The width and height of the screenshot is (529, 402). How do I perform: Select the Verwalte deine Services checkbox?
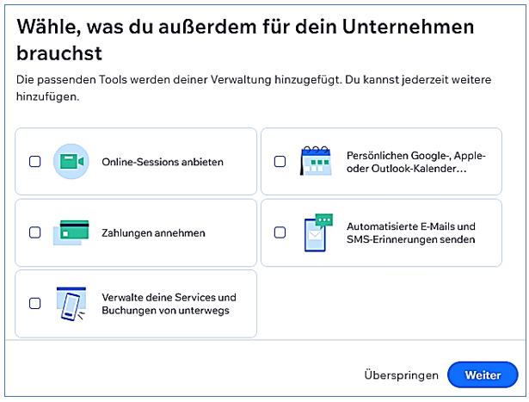35,303
